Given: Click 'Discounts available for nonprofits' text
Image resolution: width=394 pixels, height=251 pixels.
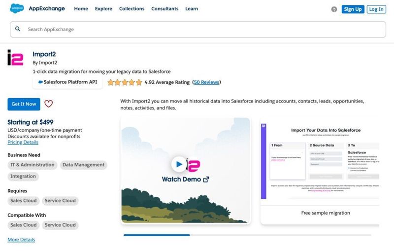Looking at the screenshot, I should (44, 136).
